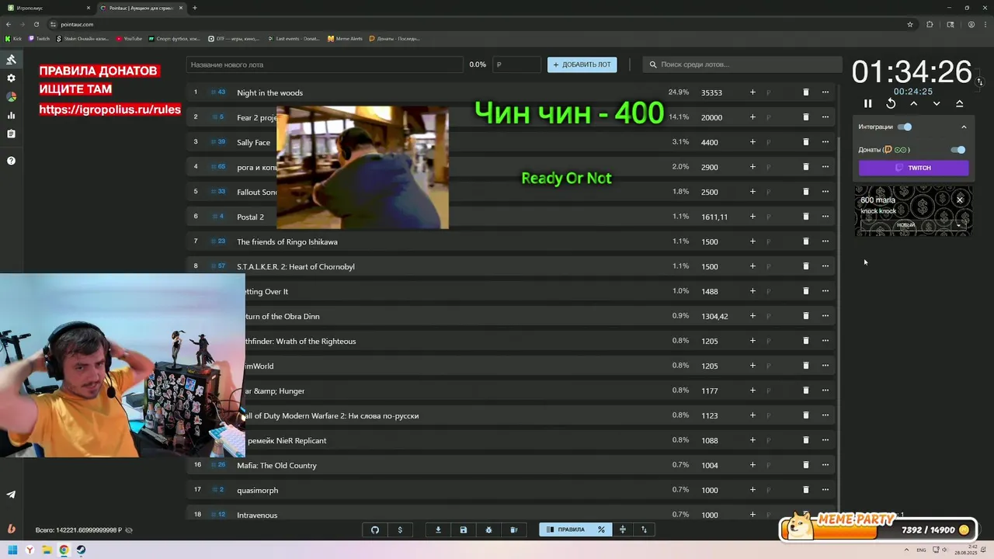Click the bug report icon
The height and width of the screenshot is (559, 994).
coord(488,529)
